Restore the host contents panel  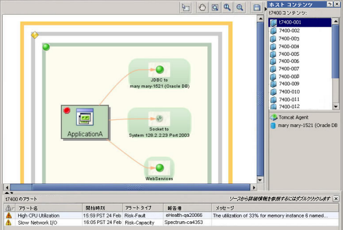[329, 4]
